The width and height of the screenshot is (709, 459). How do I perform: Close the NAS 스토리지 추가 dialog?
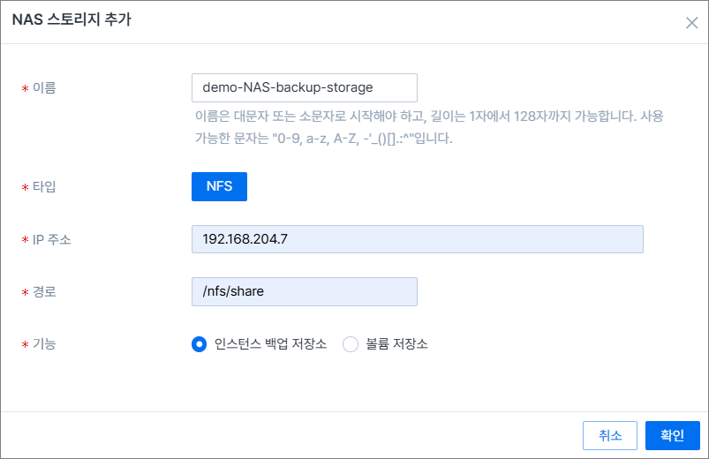click(691, 23)
